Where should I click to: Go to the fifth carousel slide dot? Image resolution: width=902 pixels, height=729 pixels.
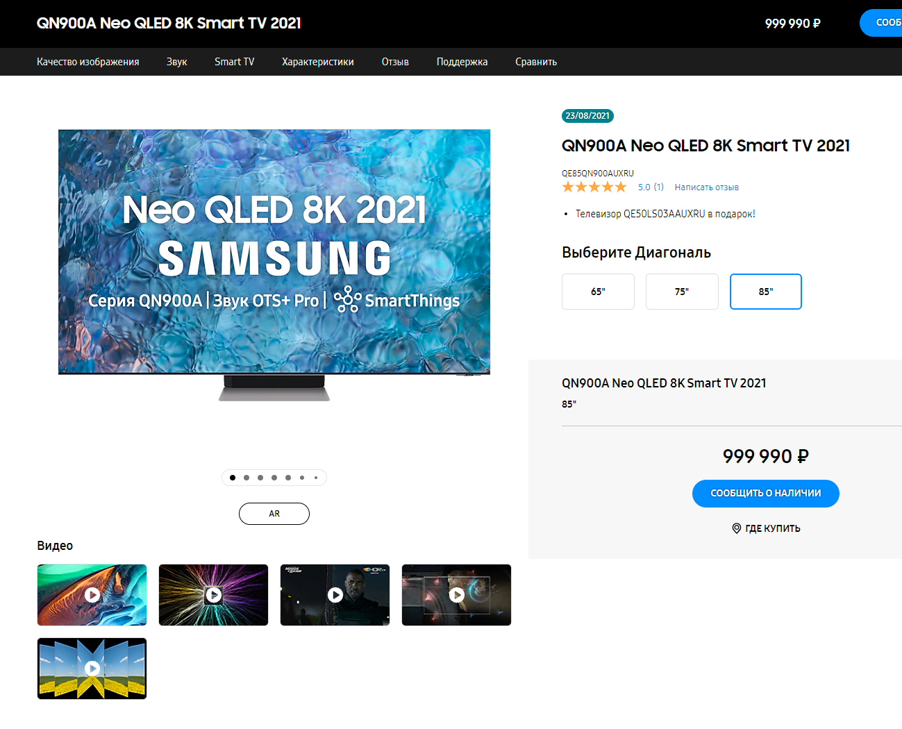pyautogui.click(x=288, y=478)
